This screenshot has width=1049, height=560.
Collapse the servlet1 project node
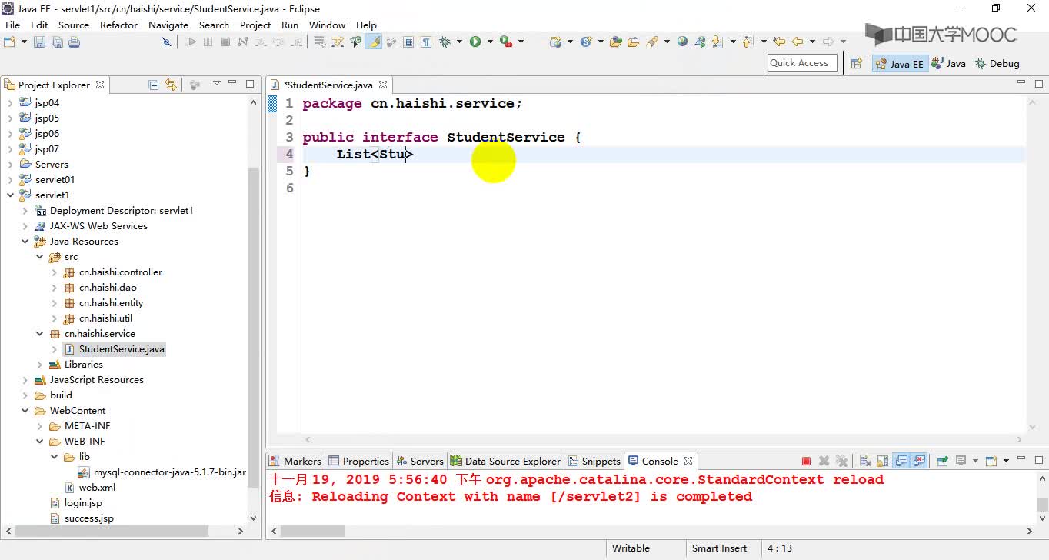[10, 195]
